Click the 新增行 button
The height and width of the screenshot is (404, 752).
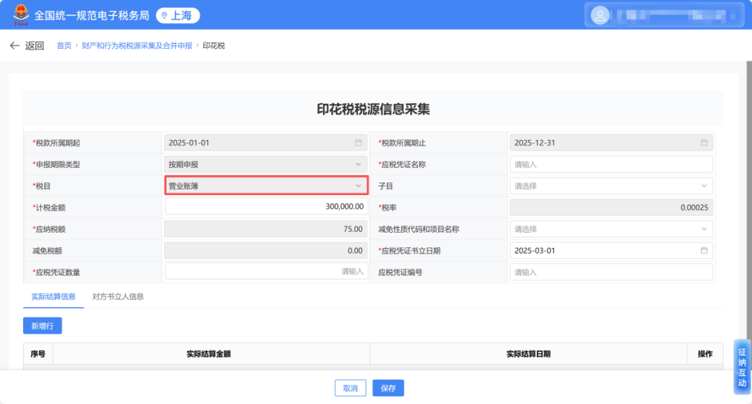[42, 325]
